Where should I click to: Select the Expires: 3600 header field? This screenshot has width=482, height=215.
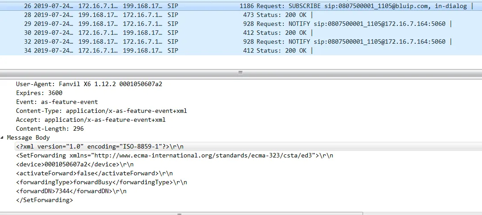(39, 93)
